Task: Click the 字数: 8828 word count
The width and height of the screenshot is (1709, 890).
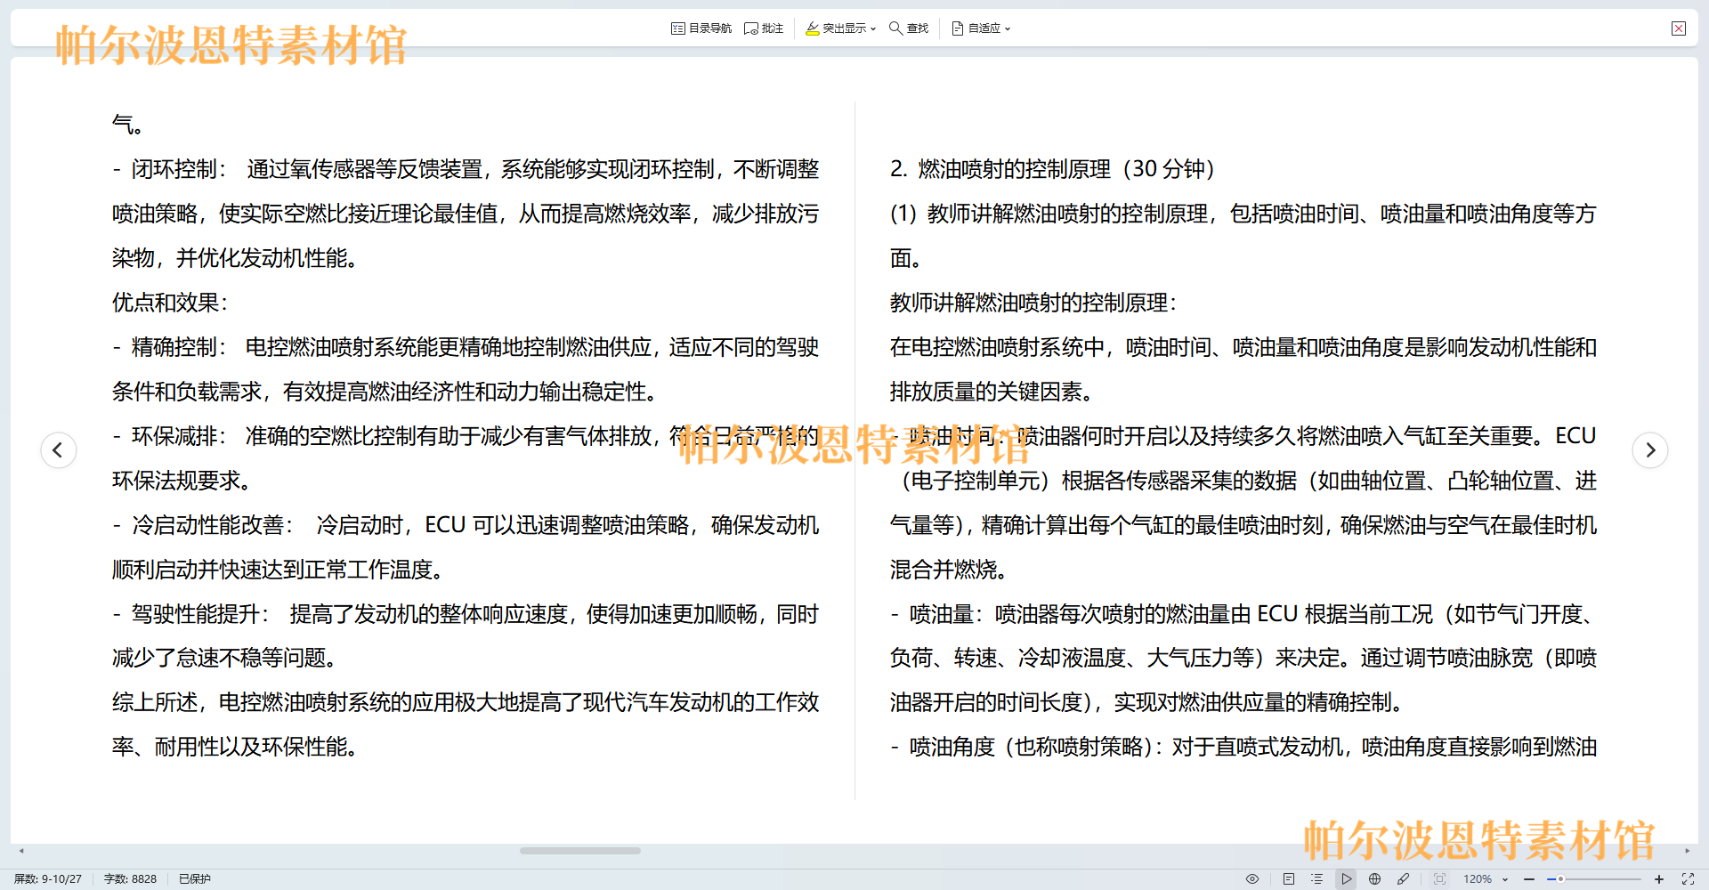Action: click(130, 878)
